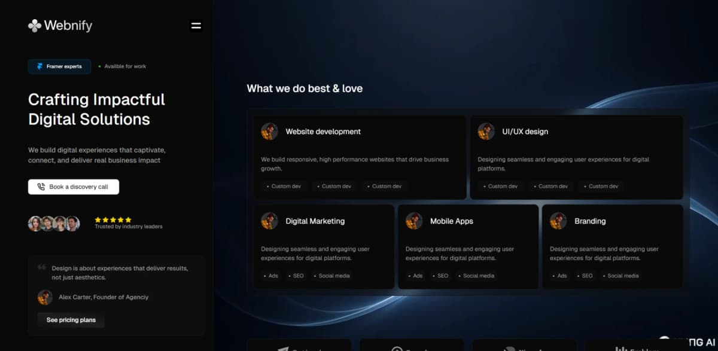Image resolution: width=718 pixels, height=351 pixels.
Task: Click the Website development card icon
Action: coord(269,132)
